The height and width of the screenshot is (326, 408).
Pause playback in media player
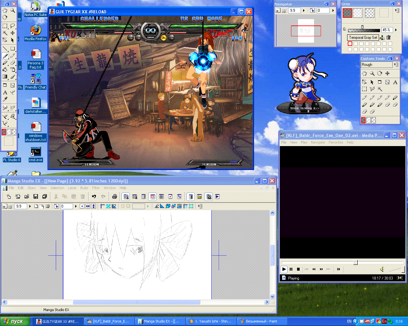tap(291, 269)
